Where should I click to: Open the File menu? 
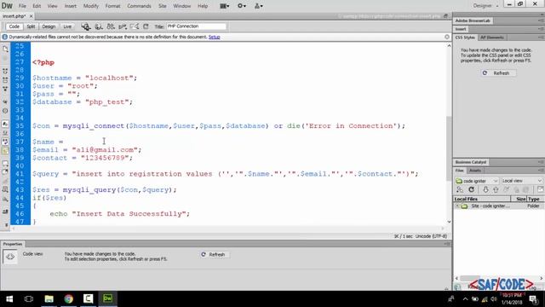(22, 6)
